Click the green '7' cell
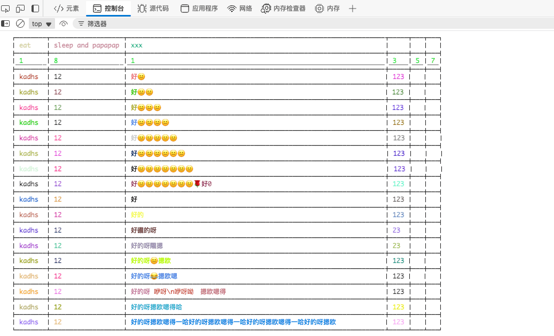This screenshot has width=554, height=336. (x=433, y=61)
